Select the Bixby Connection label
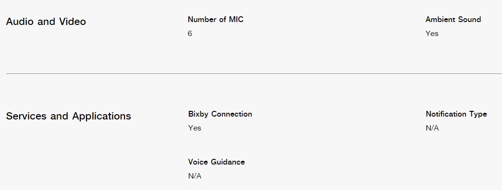This screenshot has height=190, width=502. pyautogui.click(x=220, y=114)
